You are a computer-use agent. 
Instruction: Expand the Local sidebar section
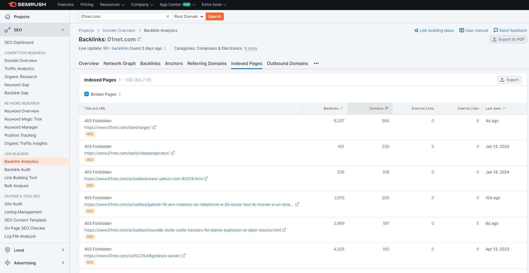click(63, 250)
